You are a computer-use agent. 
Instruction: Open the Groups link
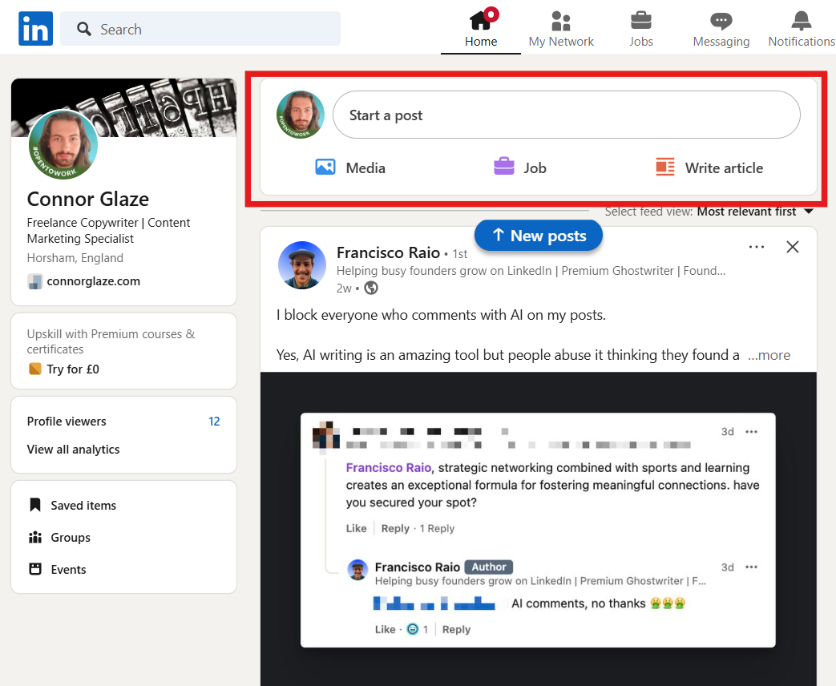click(71, 537)
